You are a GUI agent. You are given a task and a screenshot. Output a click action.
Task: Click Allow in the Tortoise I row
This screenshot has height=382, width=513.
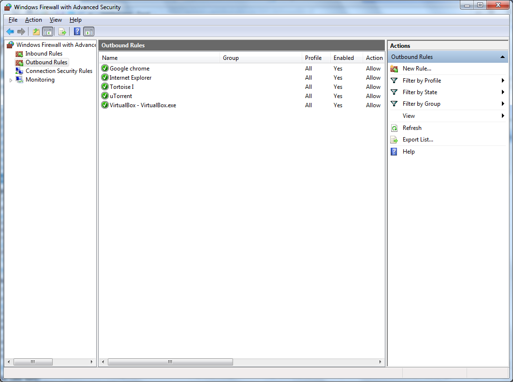[x=373, y=86]
